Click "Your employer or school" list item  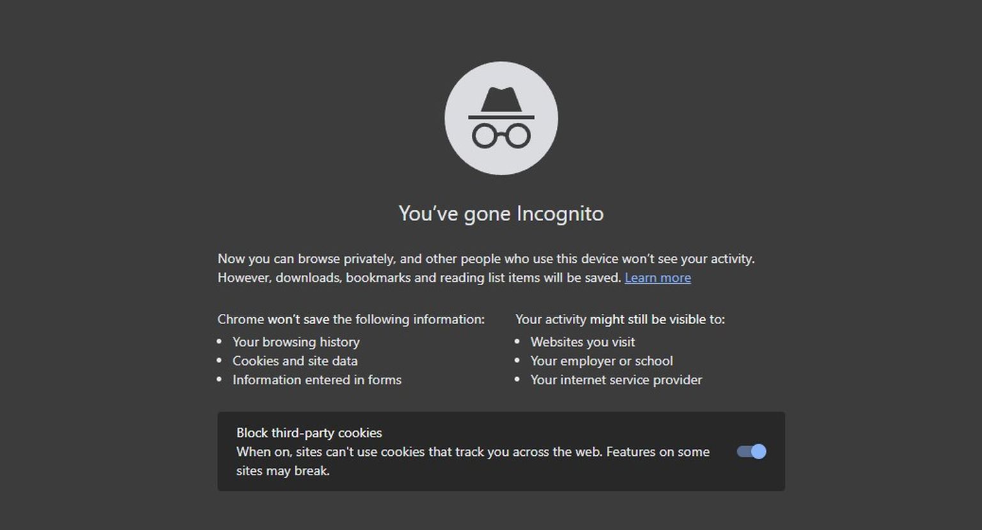coord(602,361)
